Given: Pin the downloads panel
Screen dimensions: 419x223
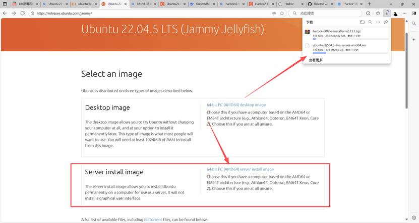Looking at the screenshot, I should tap(386, 22).
